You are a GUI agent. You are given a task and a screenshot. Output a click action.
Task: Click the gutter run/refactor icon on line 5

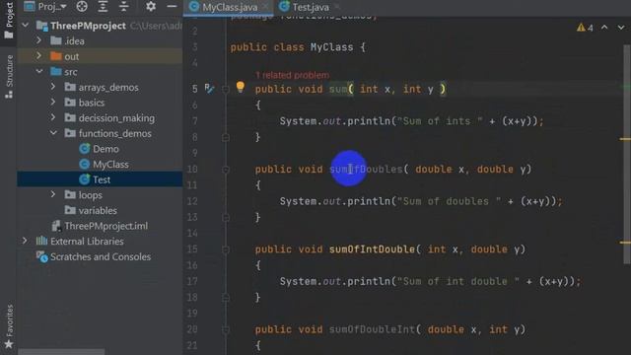click(x=209, y=88)
